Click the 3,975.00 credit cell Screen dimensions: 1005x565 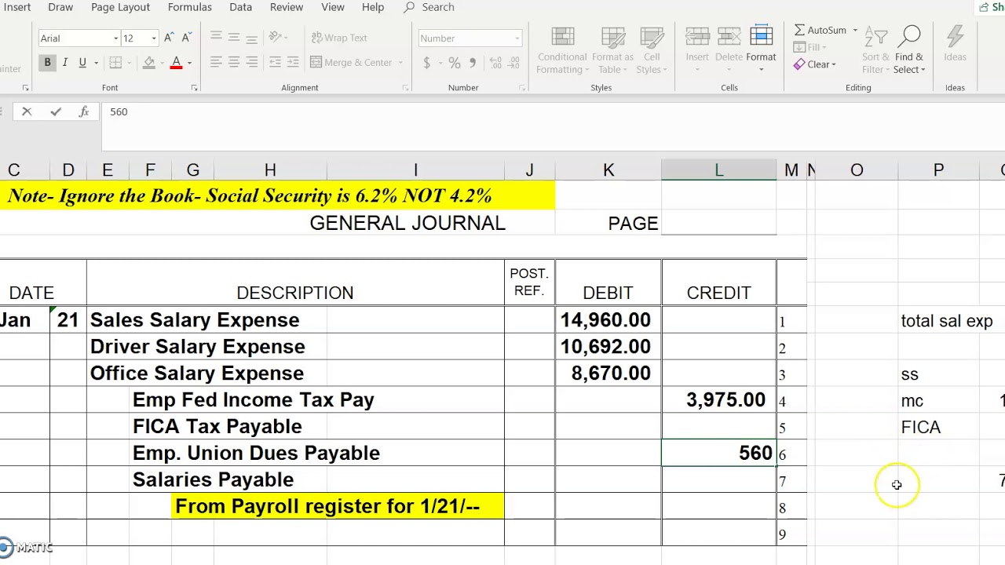point(718,400)
